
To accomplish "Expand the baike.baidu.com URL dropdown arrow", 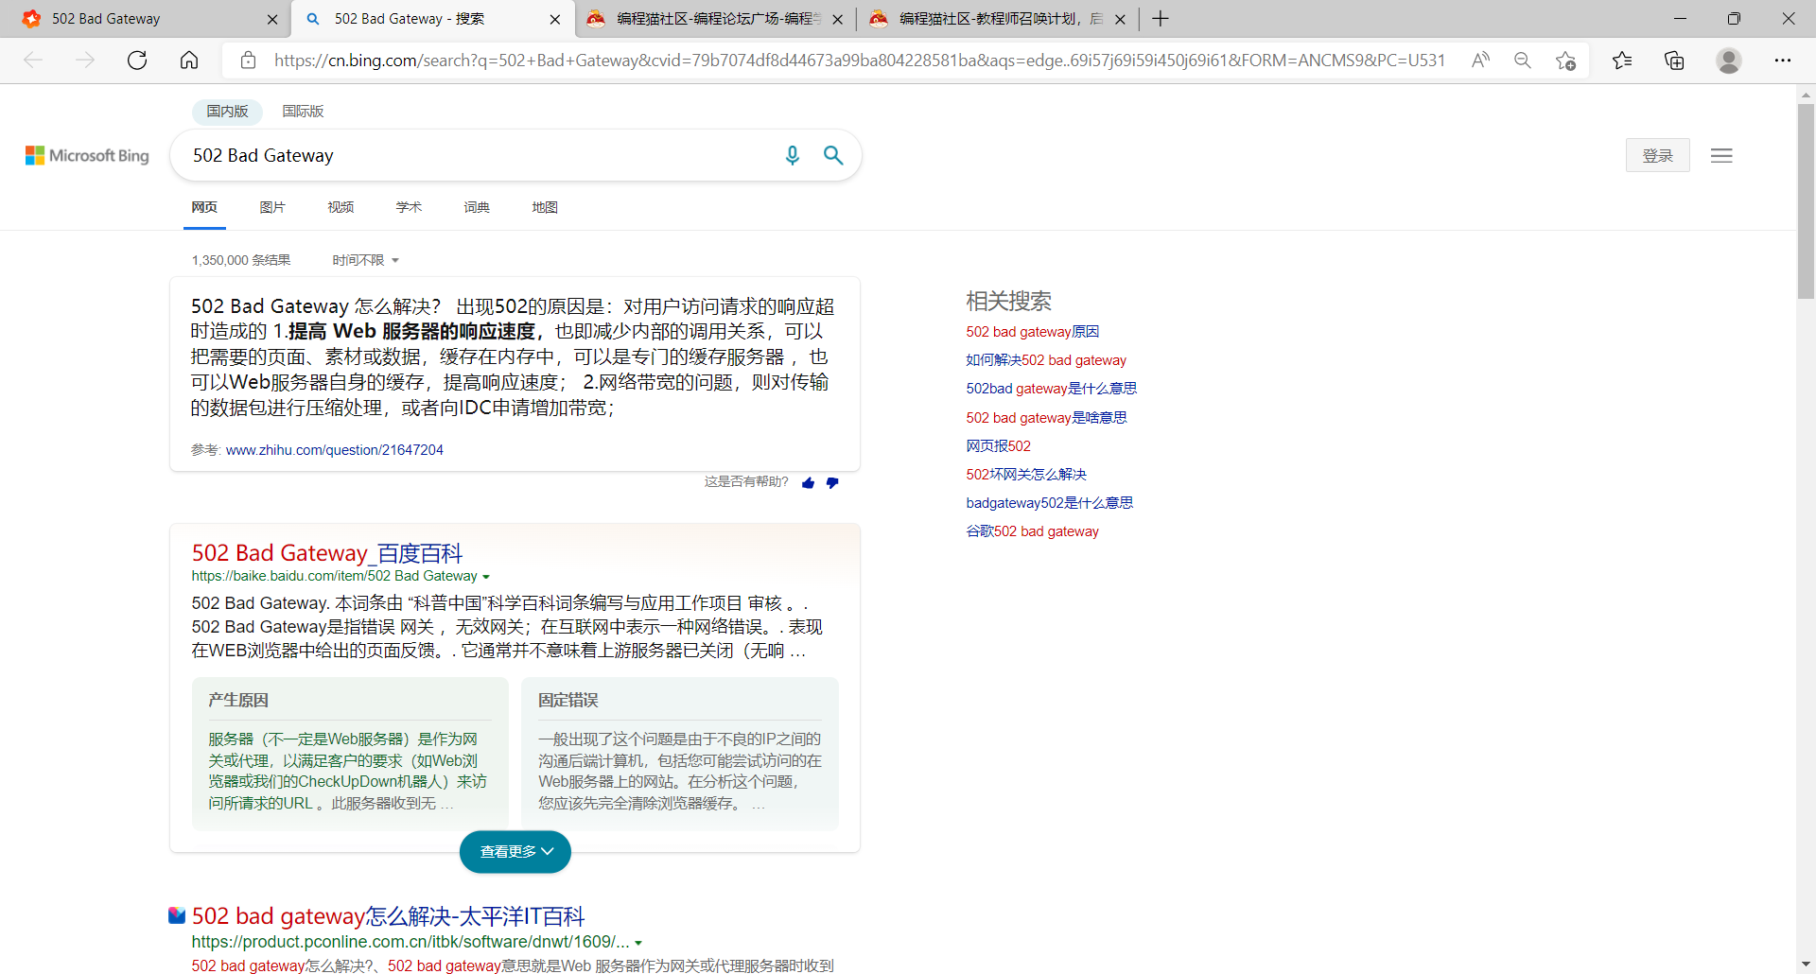I will click(486, 577).
